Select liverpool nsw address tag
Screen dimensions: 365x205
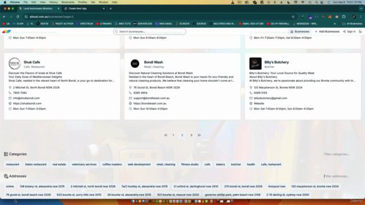(277, 186)
